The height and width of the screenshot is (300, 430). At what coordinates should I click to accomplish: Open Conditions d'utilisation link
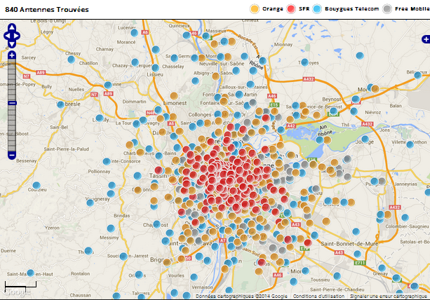[x=318, y=296]
